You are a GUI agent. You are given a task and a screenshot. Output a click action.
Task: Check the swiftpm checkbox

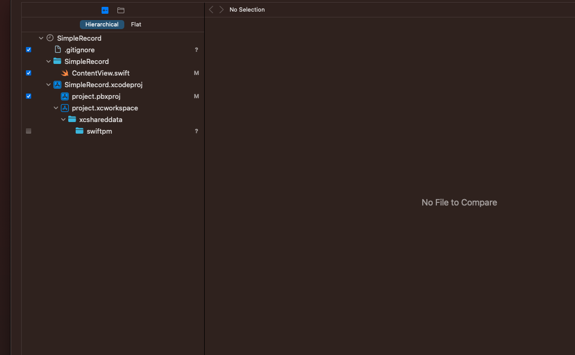point(29,131)
